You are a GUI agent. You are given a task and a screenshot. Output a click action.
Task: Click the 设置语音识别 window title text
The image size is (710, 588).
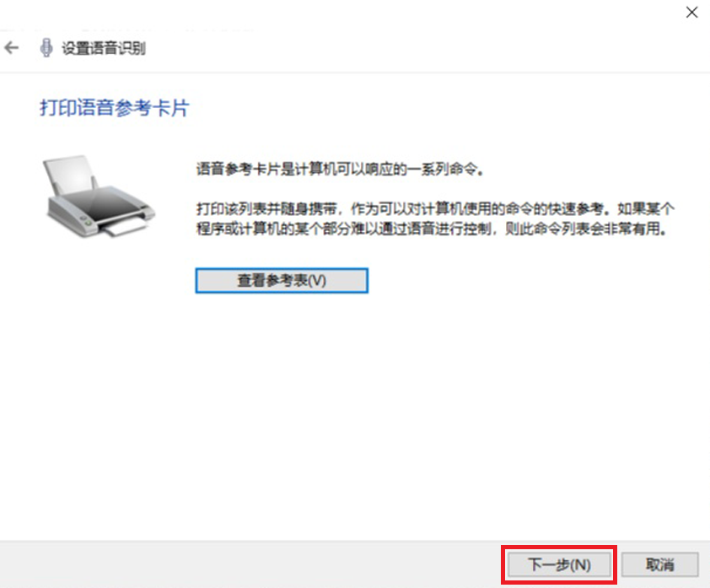click(x=104, y=48)
